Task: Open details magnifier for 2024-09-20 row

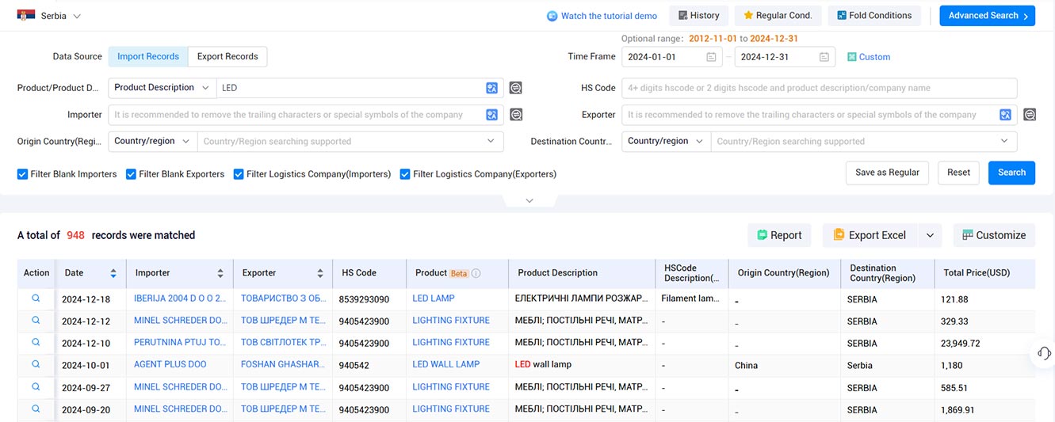Action: click(36, 409)
